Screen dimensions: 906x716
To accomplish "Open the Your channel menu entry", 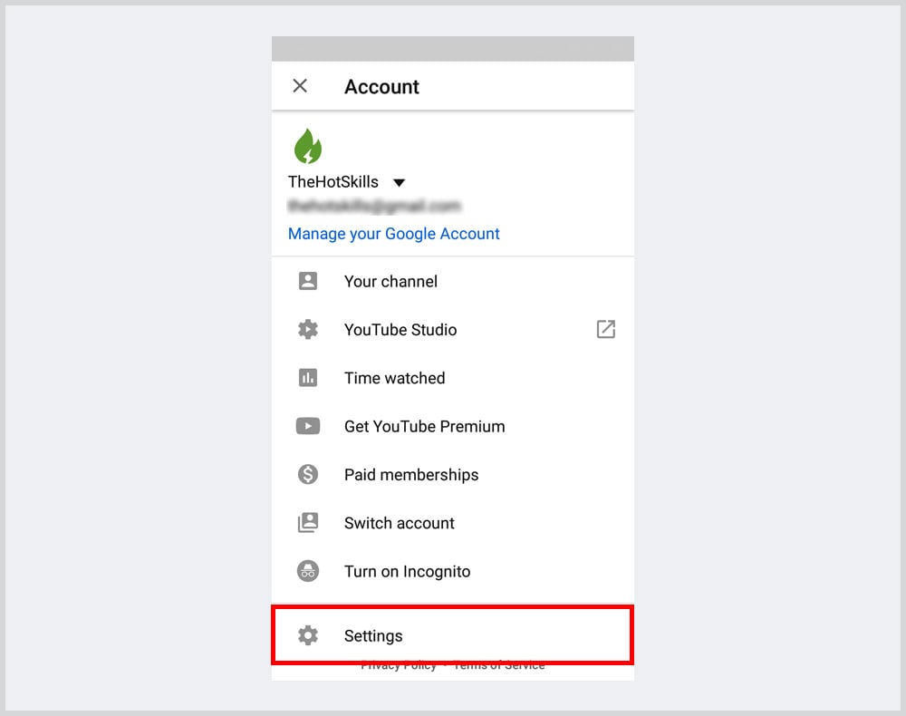I will pyautogui.click(x=453, y=282).
